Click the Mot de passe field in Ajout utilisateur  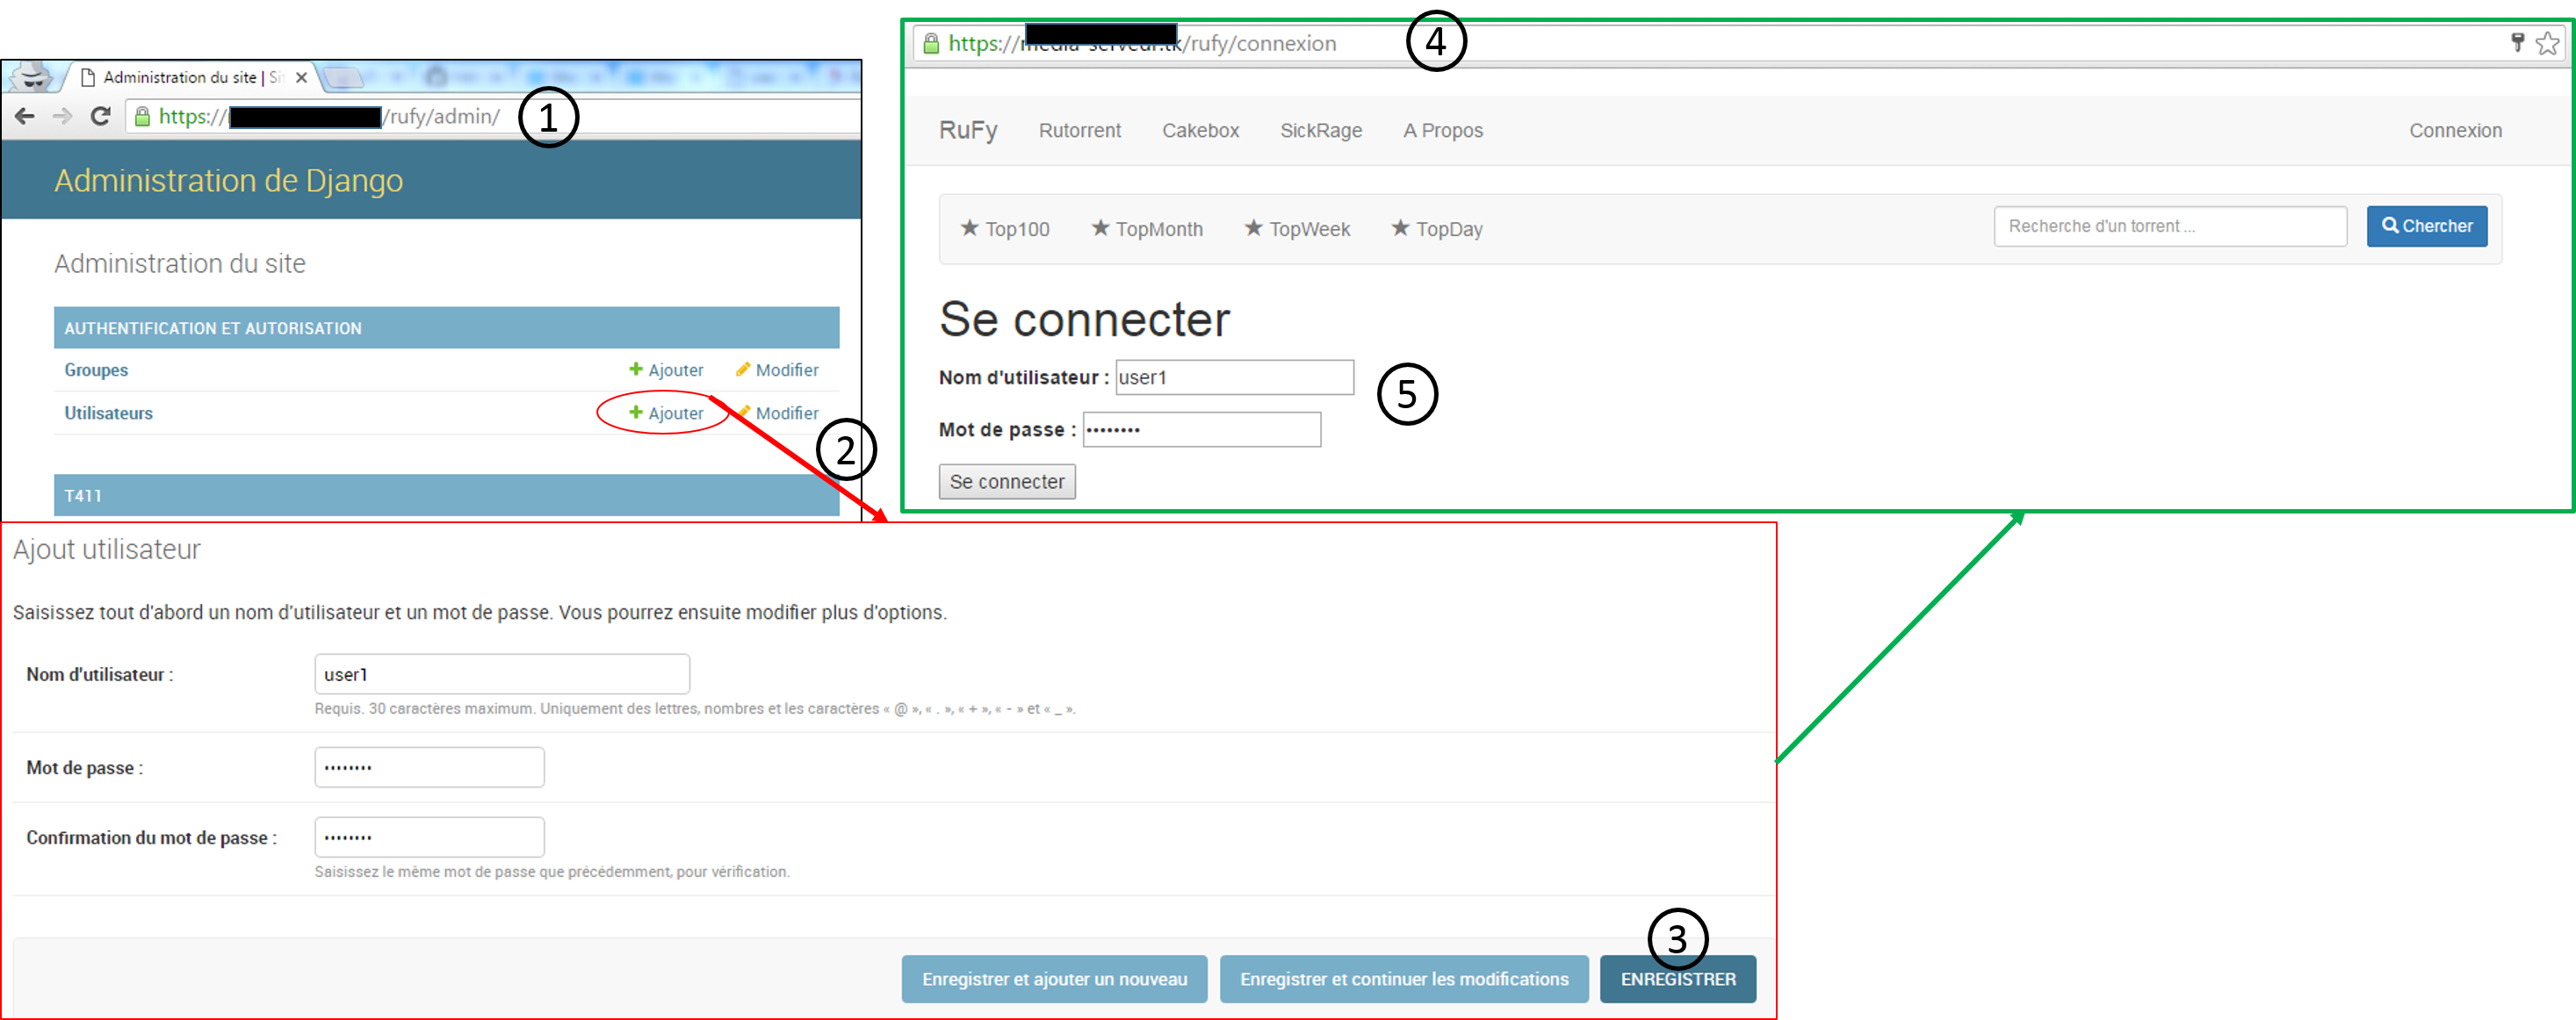430,768
